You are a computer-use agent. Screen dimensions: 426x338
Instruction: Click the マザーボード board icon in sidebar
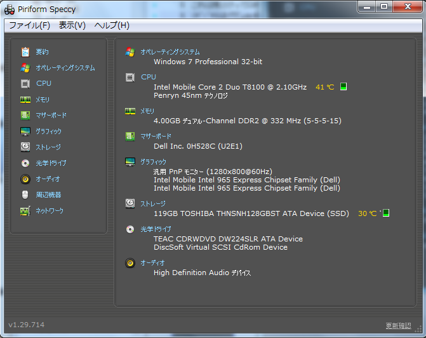click(25, 115)
